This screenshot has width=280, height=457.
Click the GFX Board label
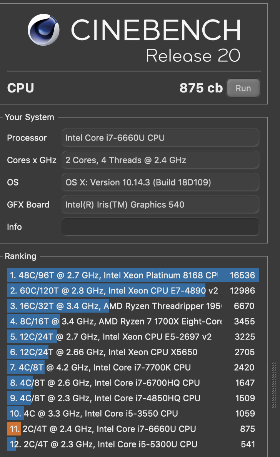[x=28, y=205]
